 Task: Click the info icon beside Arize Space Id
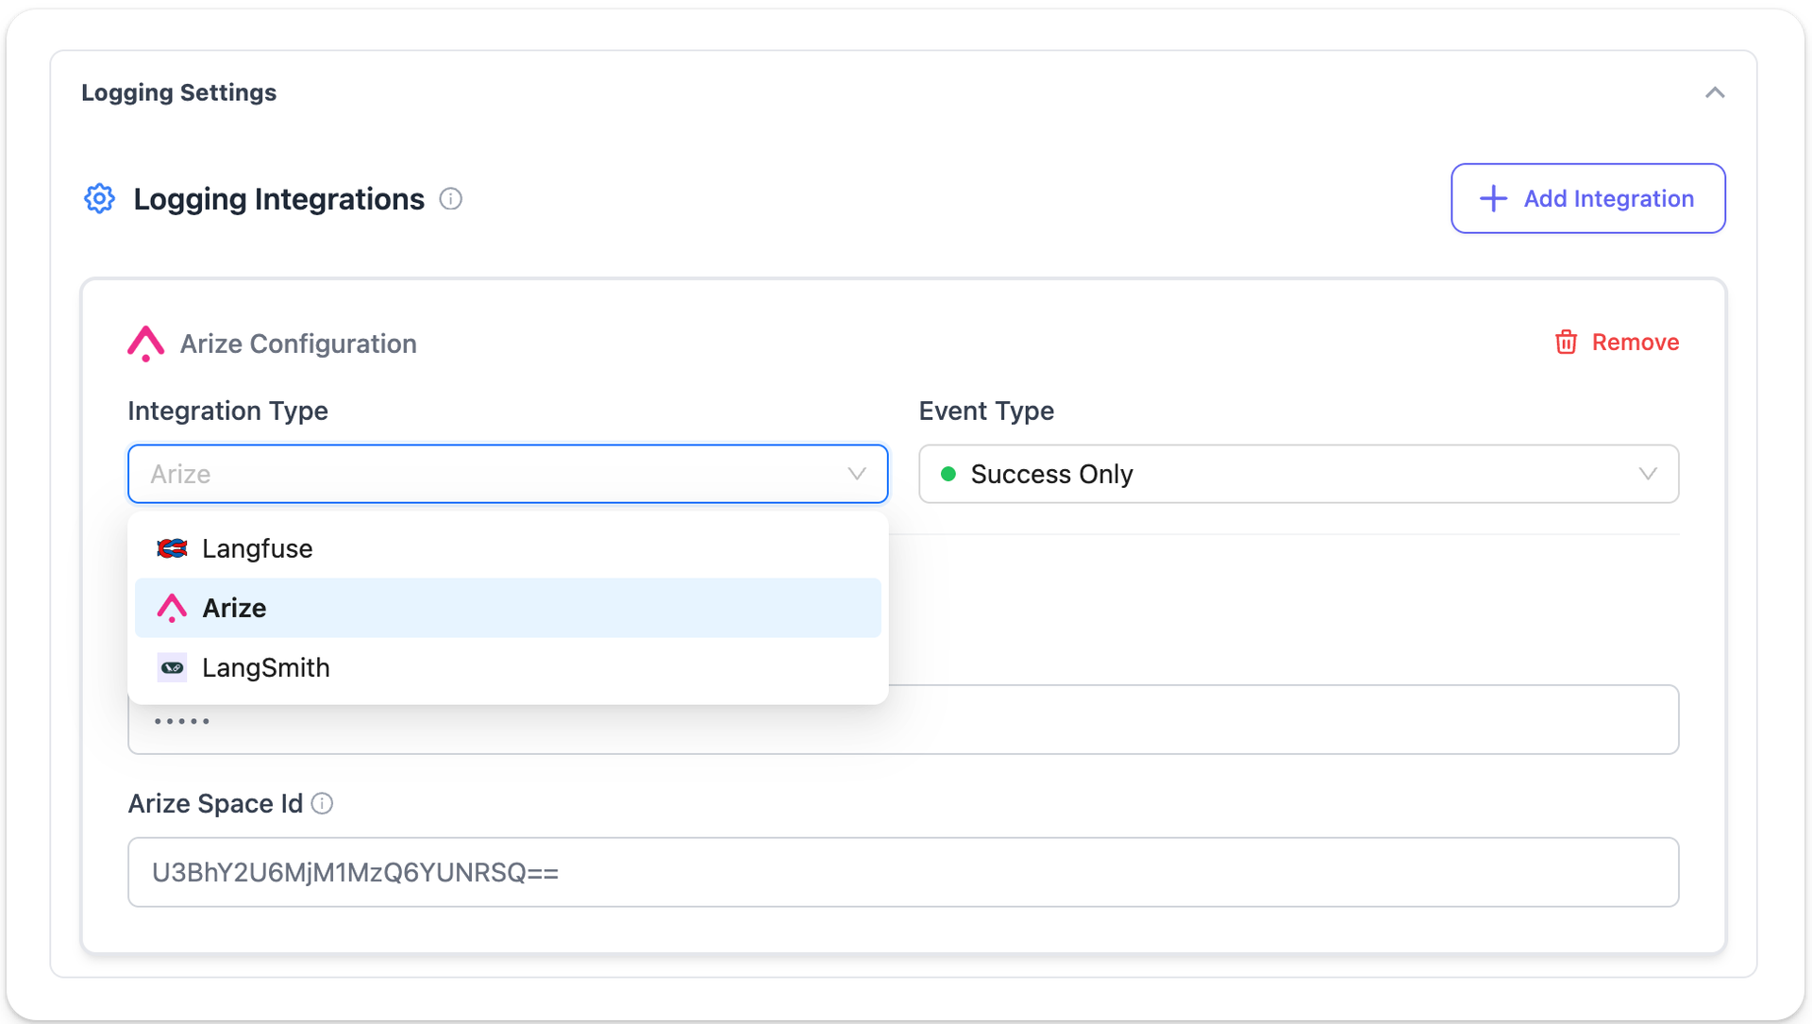coord(322,804)
